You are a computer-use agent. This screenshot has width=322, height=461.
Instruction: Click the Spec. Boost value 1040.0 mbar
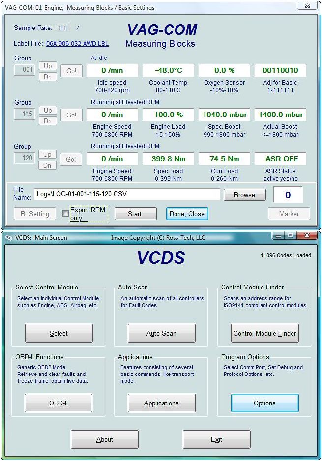pyautogui.click(x=224, y=115)
